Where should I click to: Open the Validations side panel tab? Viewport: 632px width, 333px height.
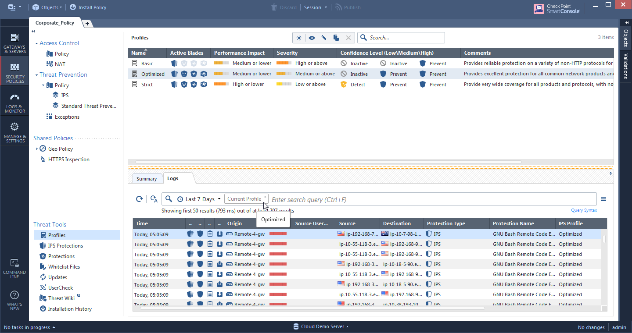[x=626, y=66]
